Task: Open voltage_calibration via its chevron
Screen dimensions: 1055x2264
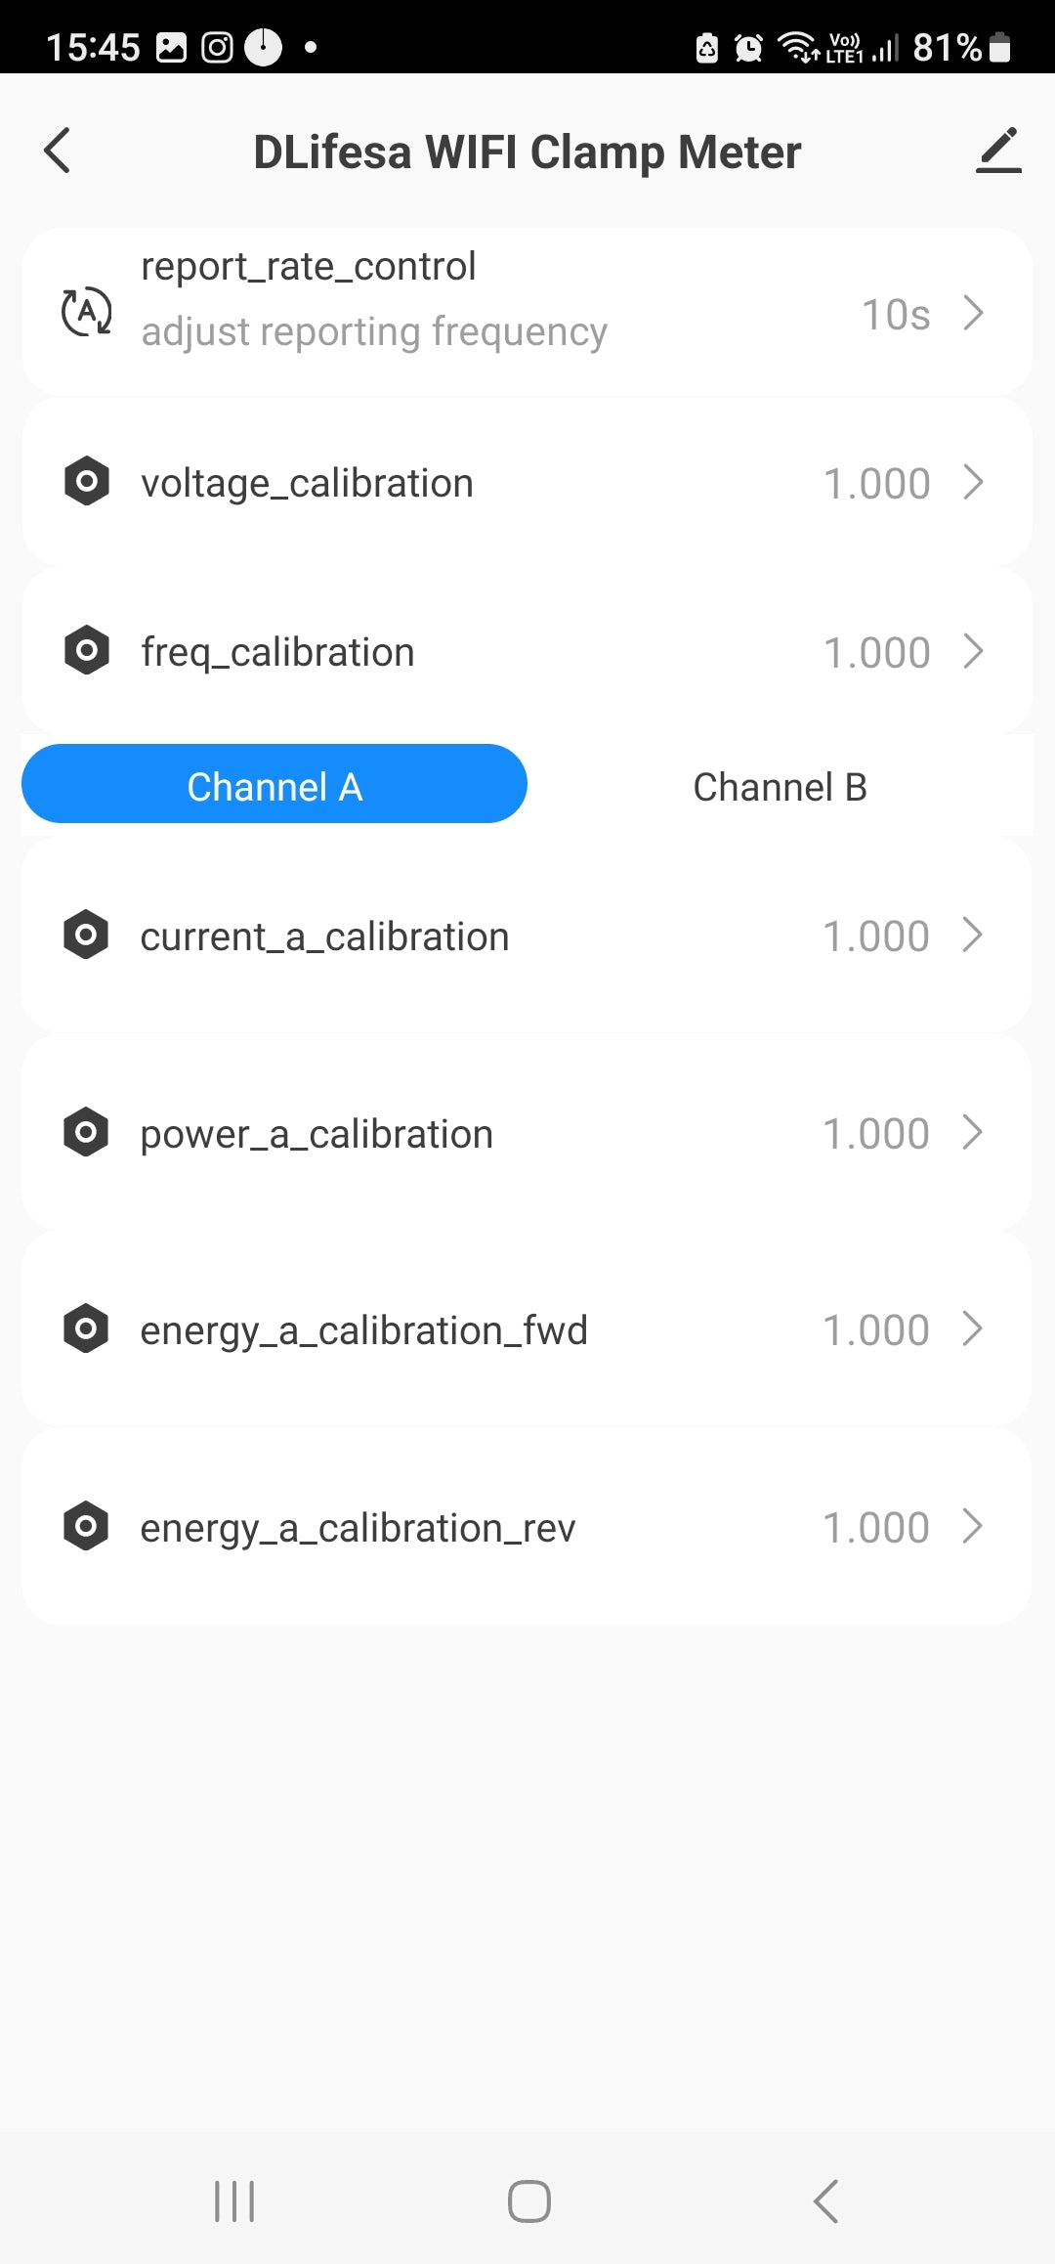Action: point(973,482)
